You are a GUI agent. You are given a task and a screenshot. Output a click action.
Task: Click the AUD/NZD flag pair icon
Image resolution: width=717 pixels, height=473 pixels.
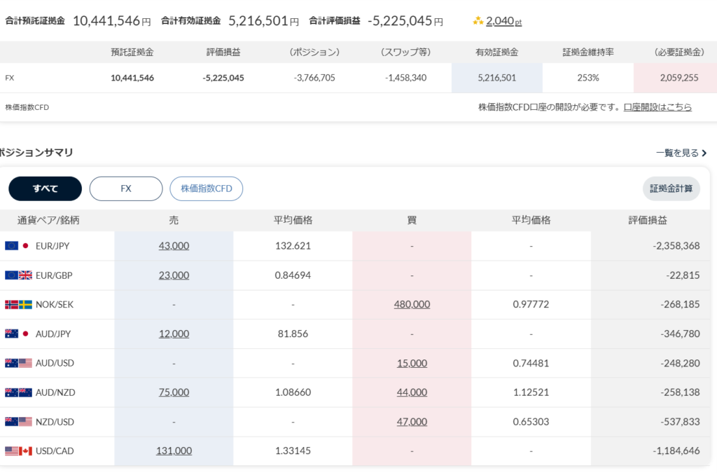click(18, 392)
